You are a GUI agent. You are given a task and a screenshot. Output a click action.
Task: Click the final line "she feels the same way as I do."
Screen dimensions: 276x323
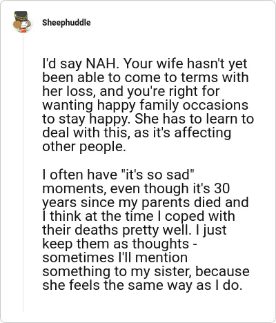(142, 285)
